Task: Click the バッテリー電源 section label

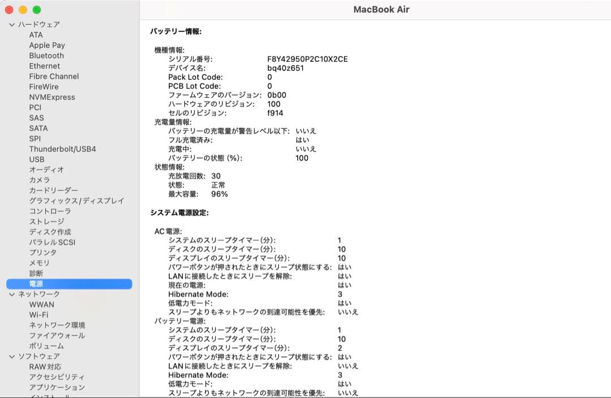Action: tap(180, 321)
